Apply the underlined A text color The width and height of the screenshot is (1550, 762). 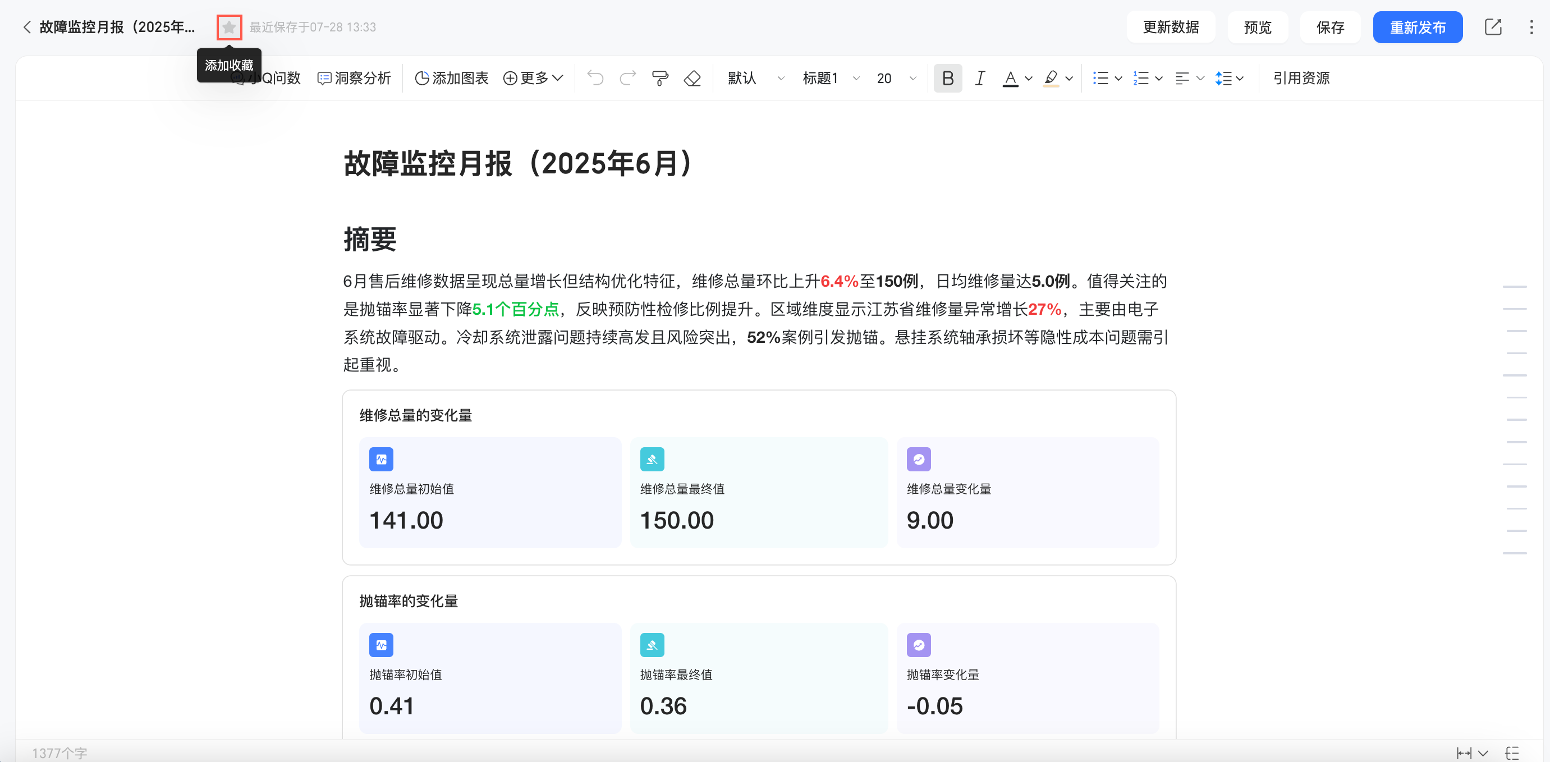coord(1010,78)
